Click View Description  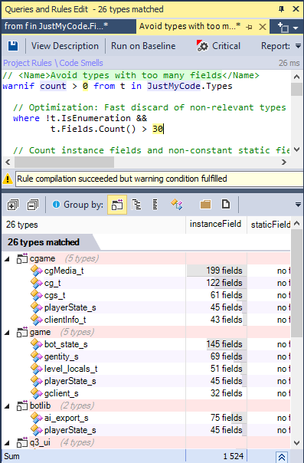[65, 46]
